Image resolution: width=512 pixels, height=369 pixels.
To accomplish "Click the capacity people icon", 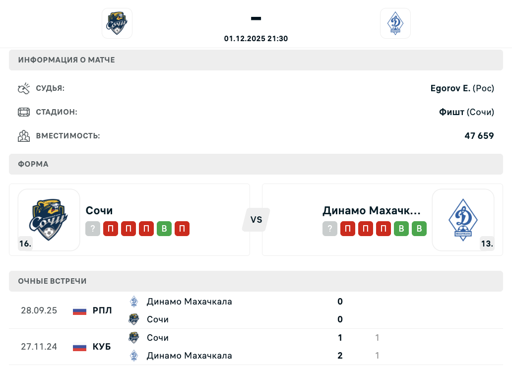I will [x=24, y=136].
